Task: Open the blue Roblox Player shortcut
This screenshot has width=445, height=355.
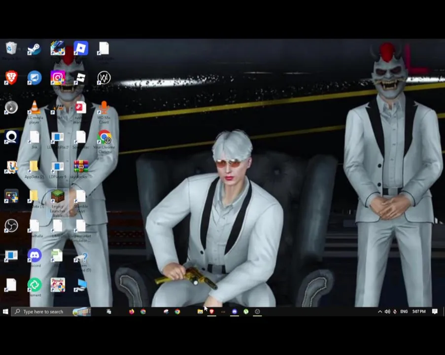Action: point(81,48)
